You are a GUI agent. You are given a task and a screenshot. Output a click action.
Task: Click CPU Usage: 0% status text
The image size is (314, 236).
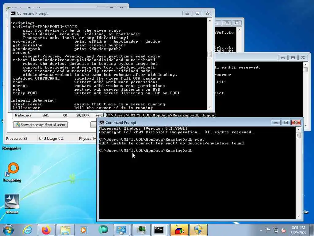pyautogui.click(x=51, y=139)
